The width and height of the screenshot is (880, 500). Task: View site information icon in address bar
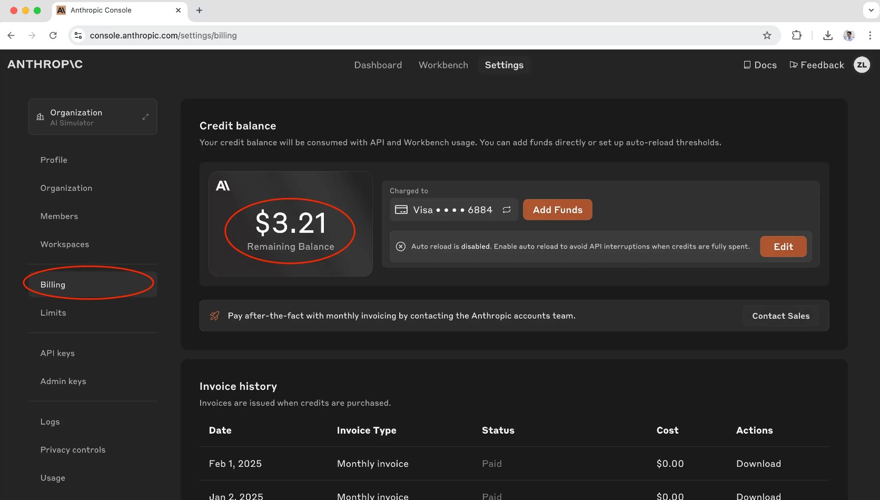pos(78,35)
